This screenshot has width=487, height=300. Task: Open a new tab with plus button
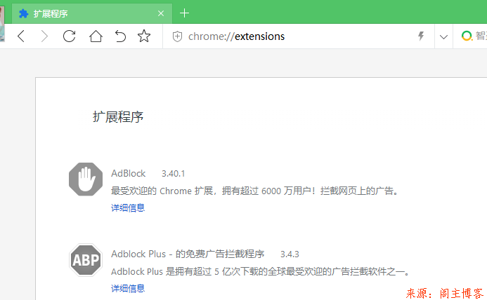pos(185,13)
